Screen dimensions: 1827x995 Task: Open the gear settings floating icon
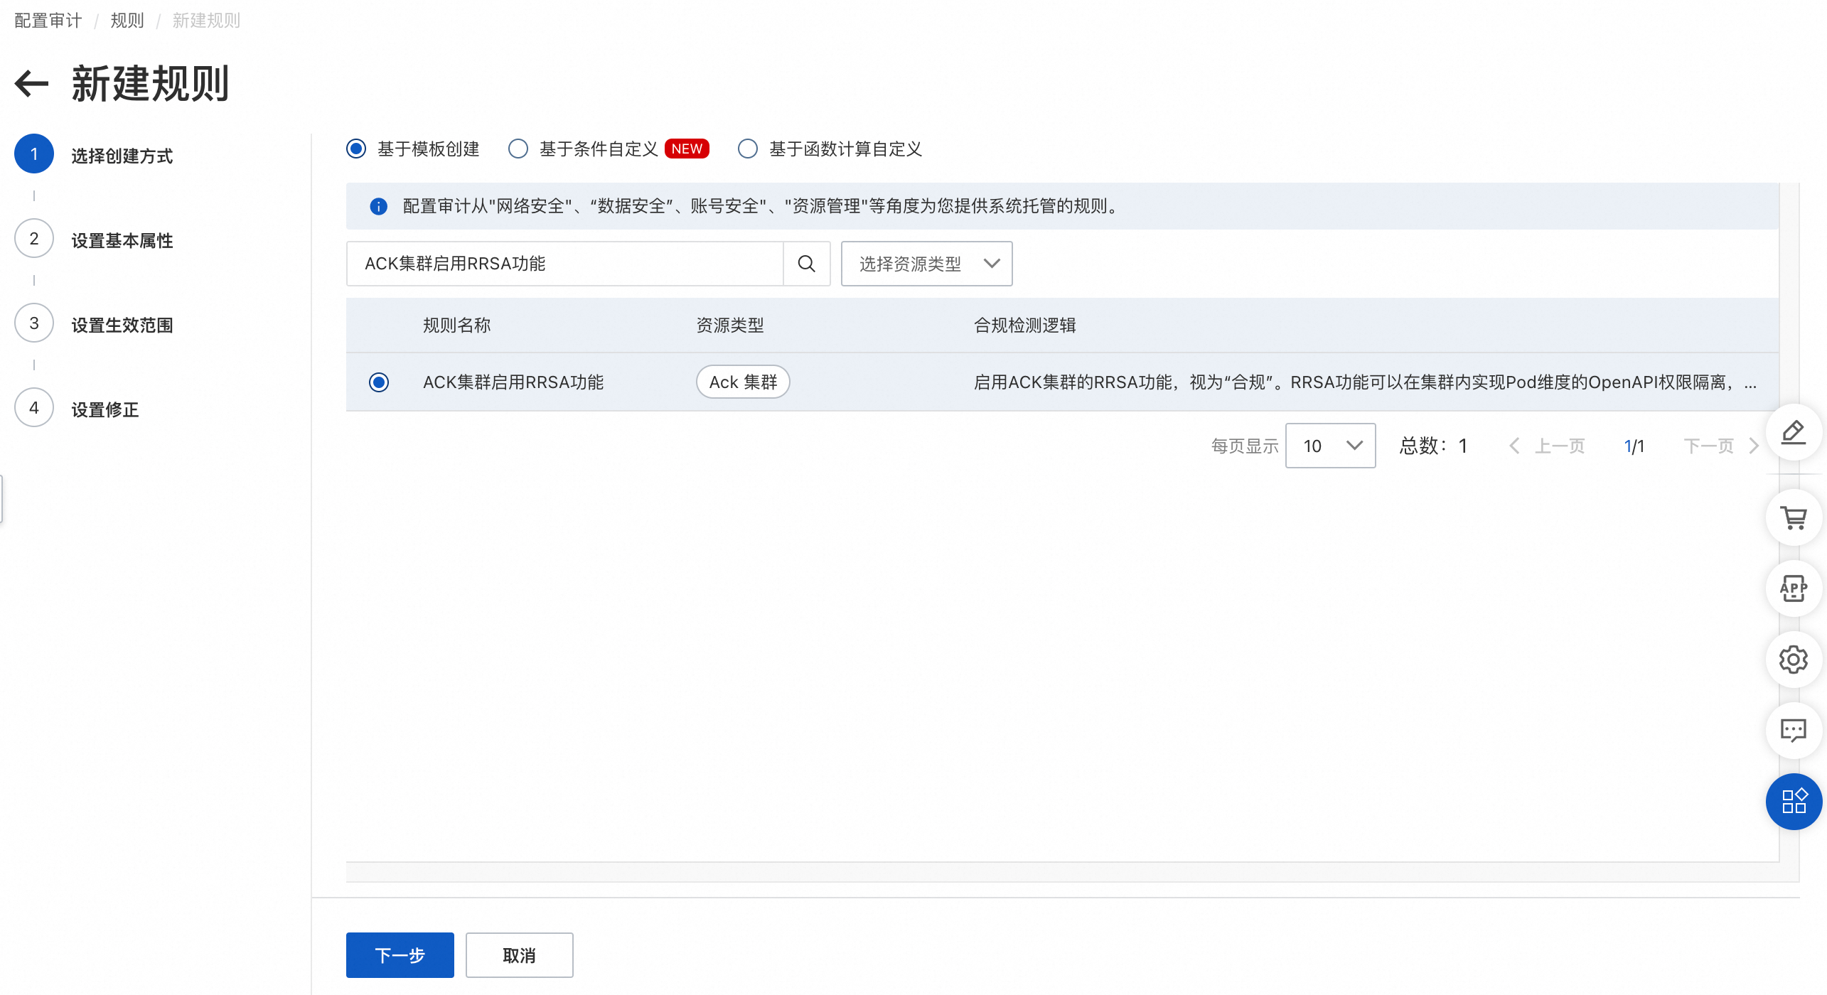pos(1793,660)
